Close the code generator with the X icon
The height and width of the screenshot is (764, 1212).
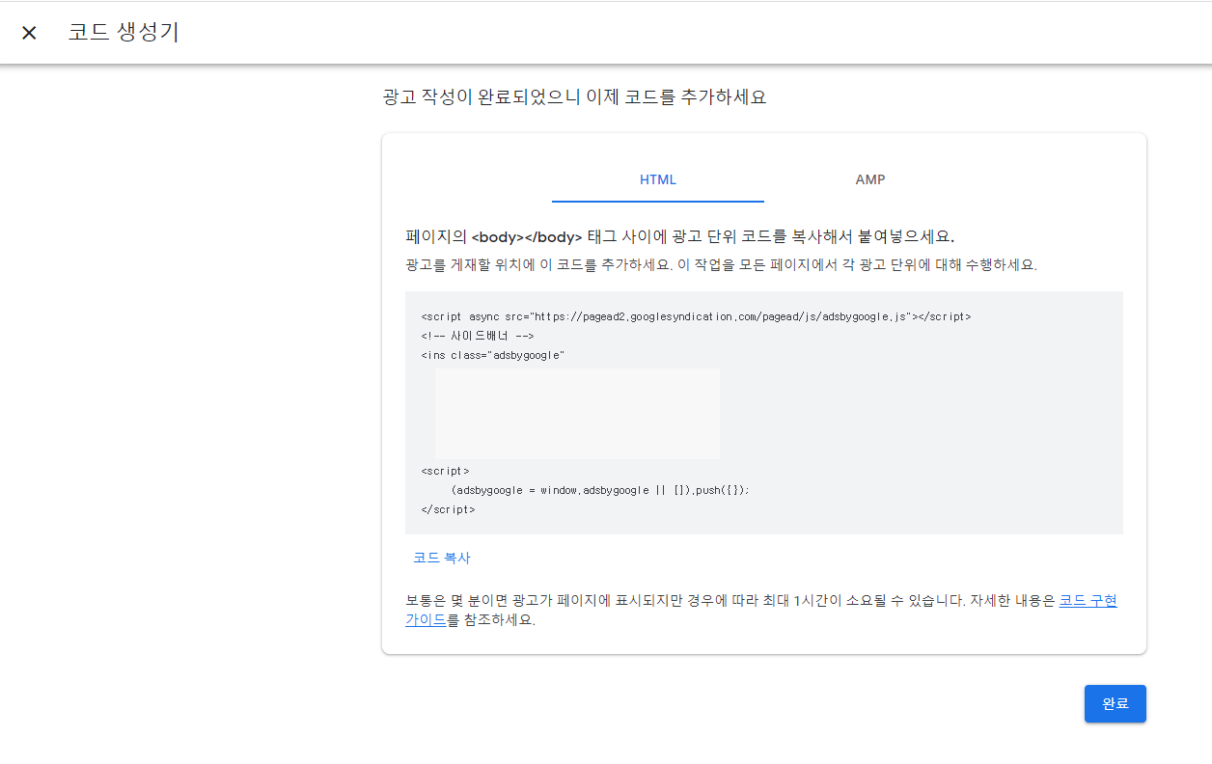pos(29,33)
